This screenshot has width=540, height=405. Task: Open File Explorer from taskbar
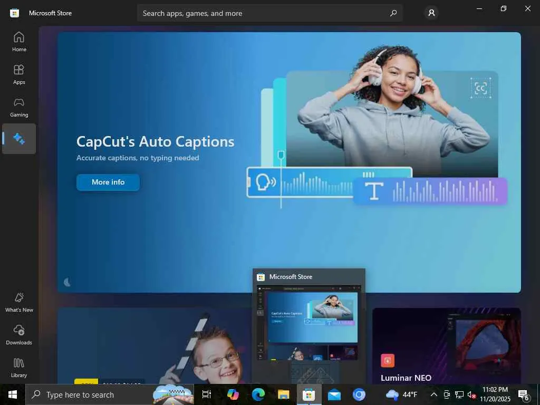pyautogui.click(x=283, y=394)
